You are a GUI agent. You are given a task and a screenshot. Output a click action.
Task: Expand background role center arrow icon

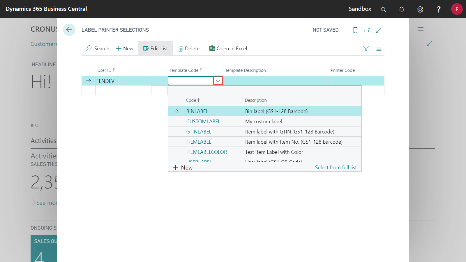pos(430,43)
